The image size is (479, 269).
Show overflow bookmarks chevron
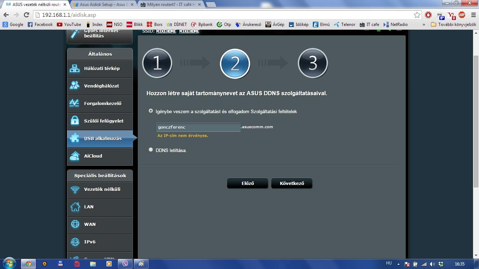[x=424, y=25]
